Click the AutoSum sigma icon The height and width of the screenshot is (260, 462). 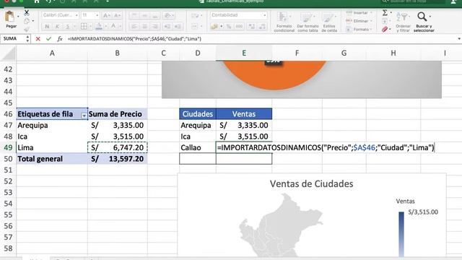pyautogui.click(x=385, y=13)
